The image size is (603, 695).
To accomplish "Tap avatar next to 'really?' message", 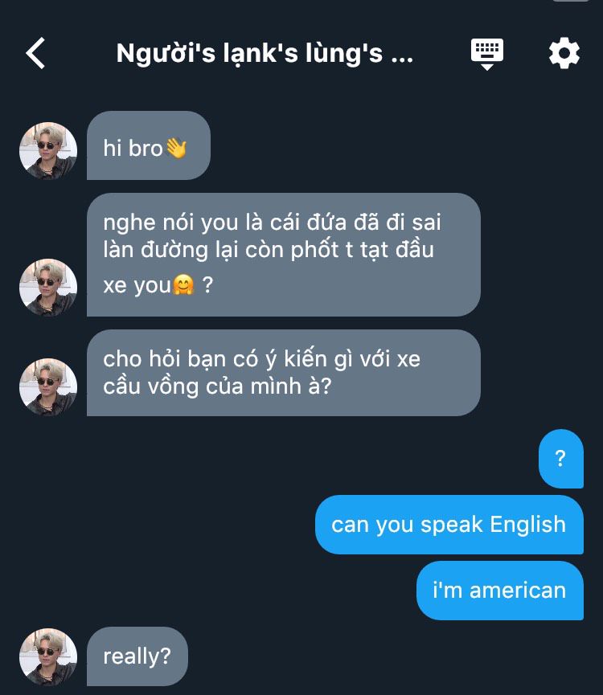I will (48, 657).
